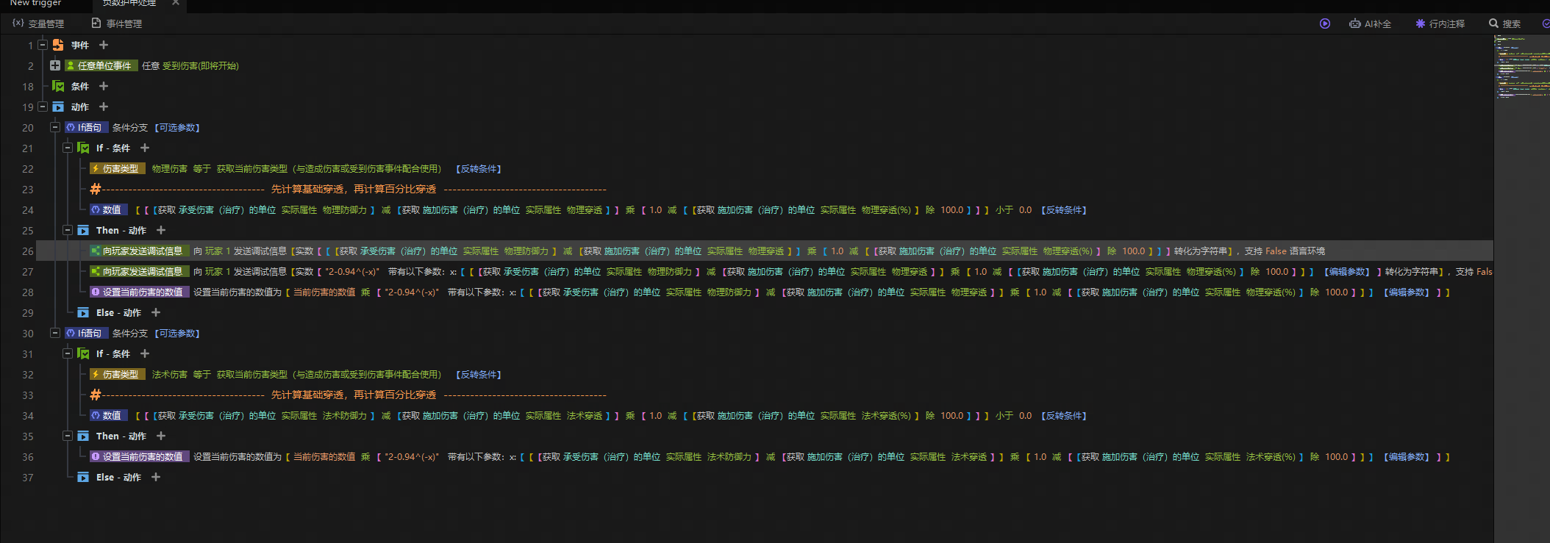
Task: Select the 任意单位事件 tag on line 2
Action: point(101,65)
